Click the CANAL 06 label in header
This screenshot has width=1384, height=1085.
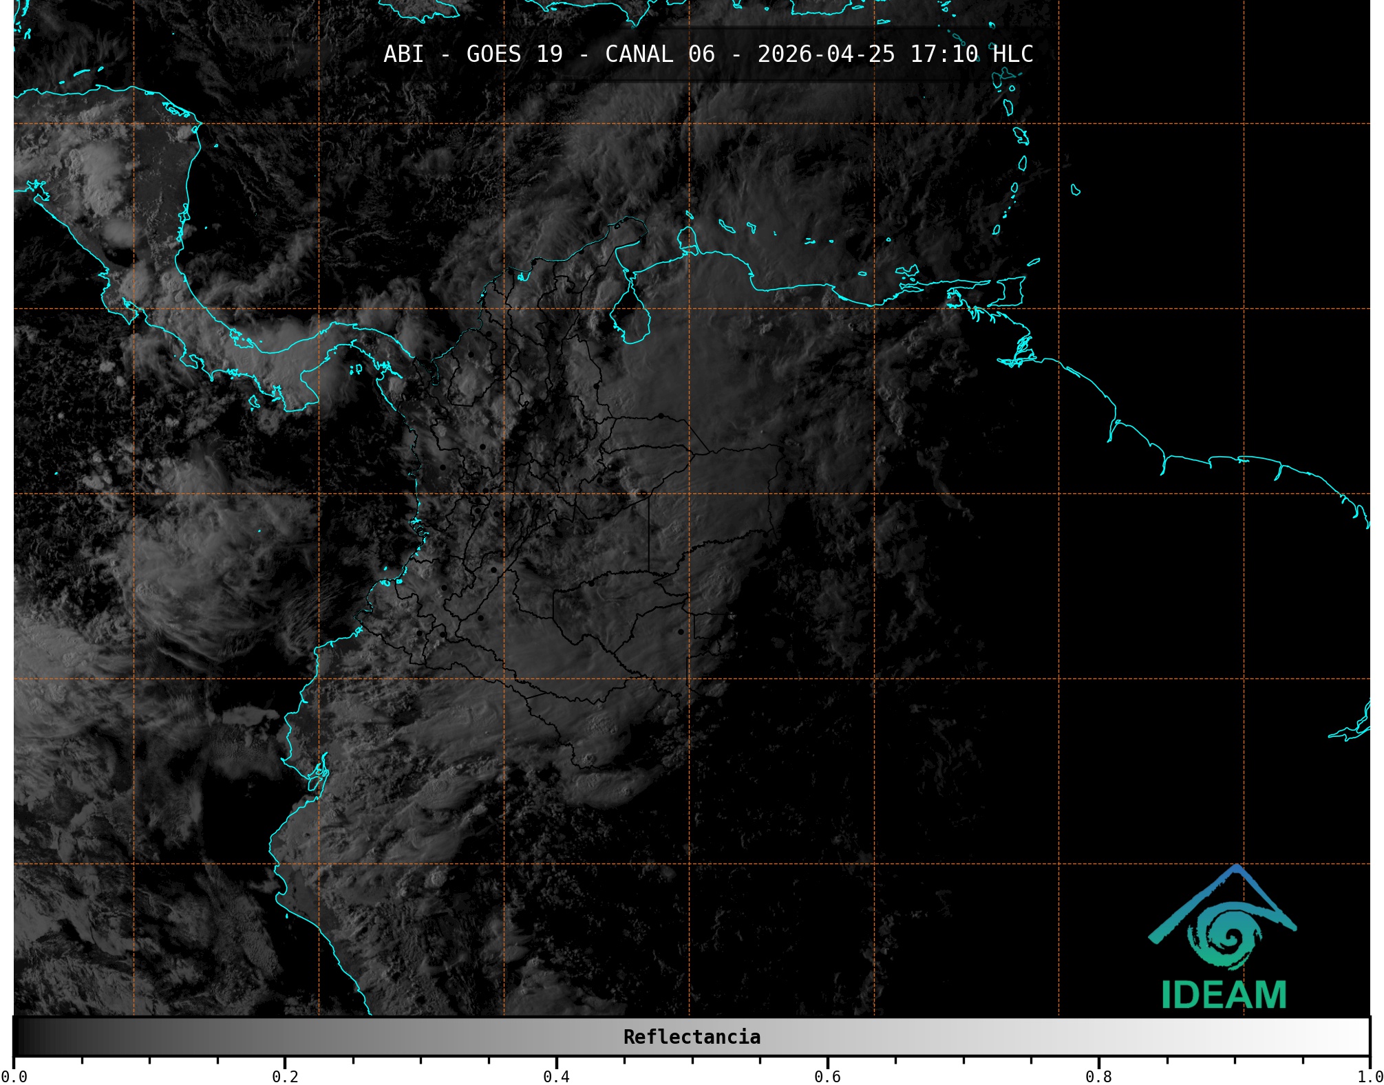[x=659, y=54]
